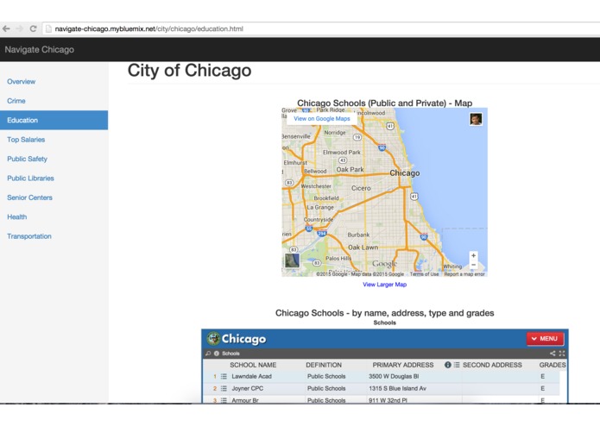The height and width of the screenshot is (426, 600).
Task: Click the browser back arrow
Action: coord(6,28)
